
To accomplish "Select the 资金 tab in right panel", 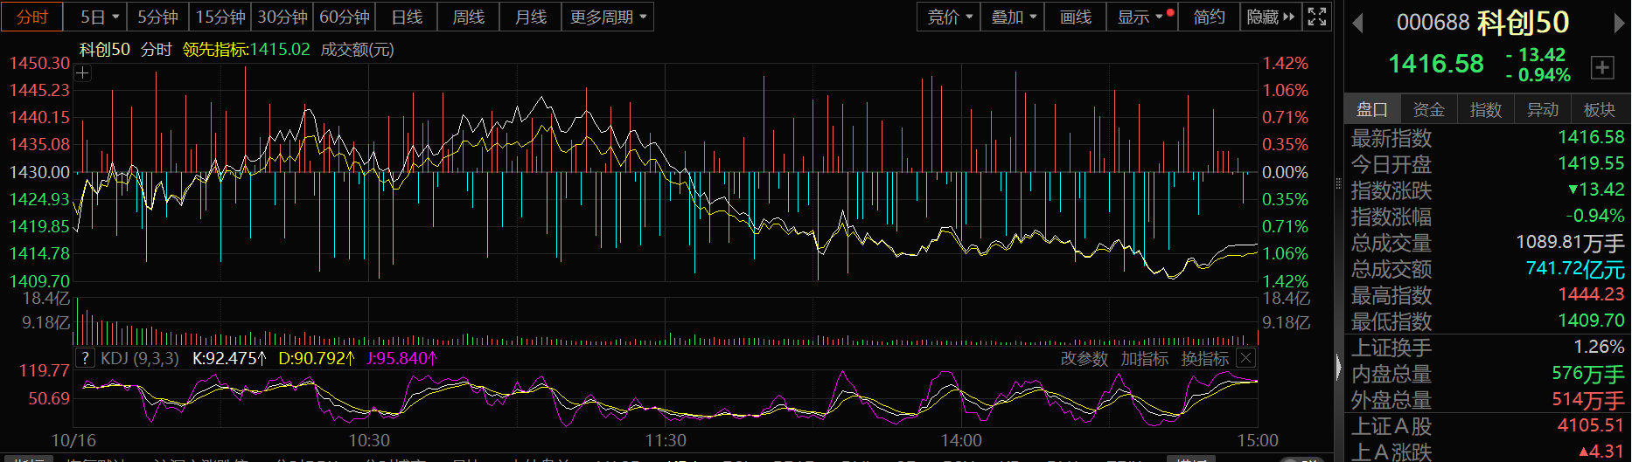I will 1428,109.
